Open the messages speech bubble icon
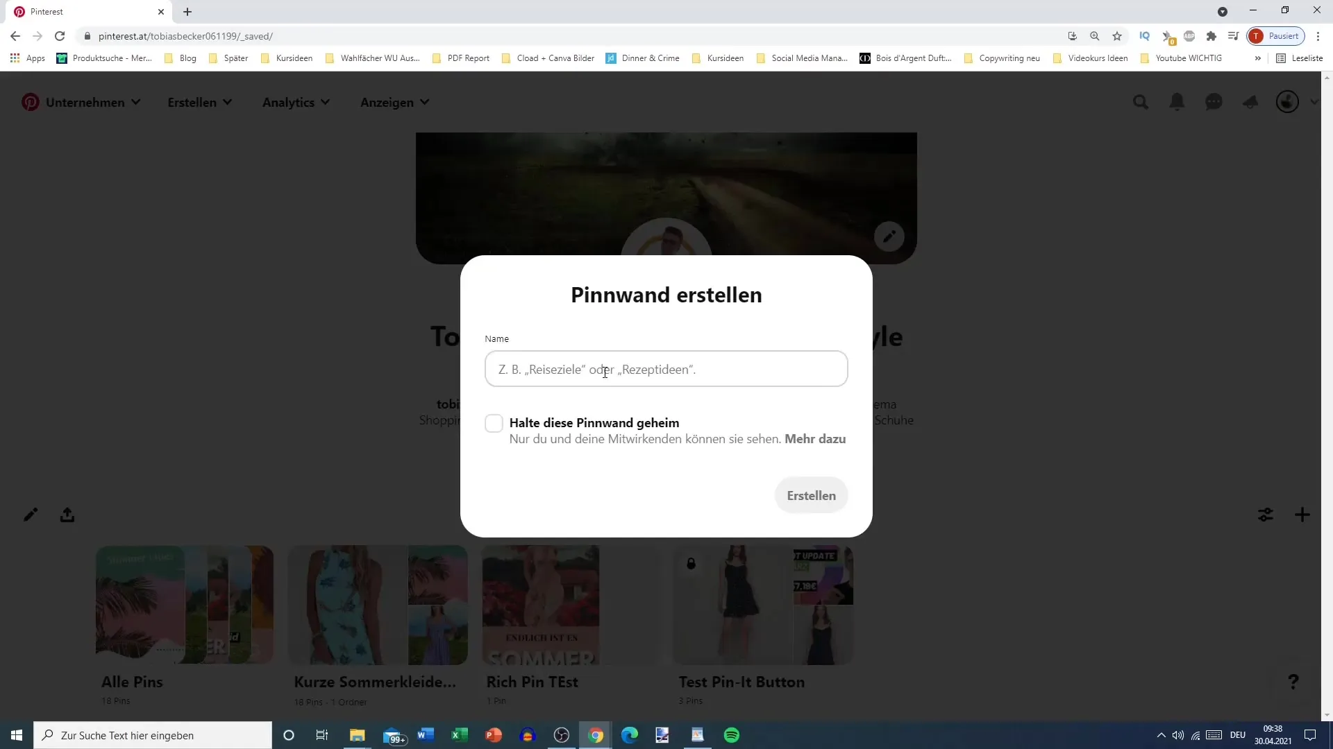The height and width of the screenshot is (749, 1333). click(x=1214, y=103)
